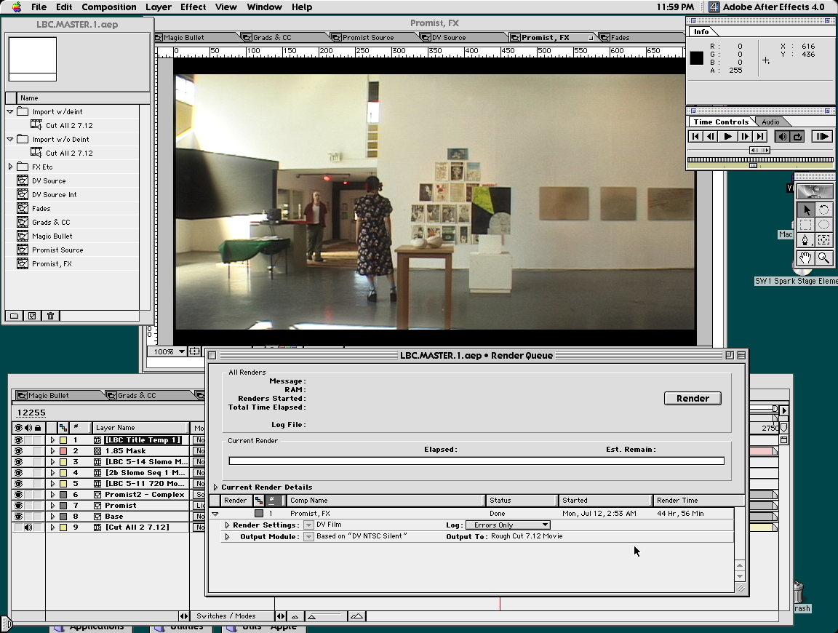Select the arrow Selection tool

805,210
